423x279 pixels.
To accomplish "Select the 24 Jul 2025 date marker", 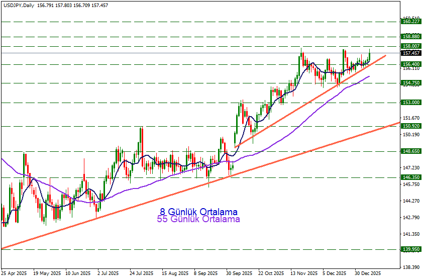I will pyautogui.click(x=142, y=273).
